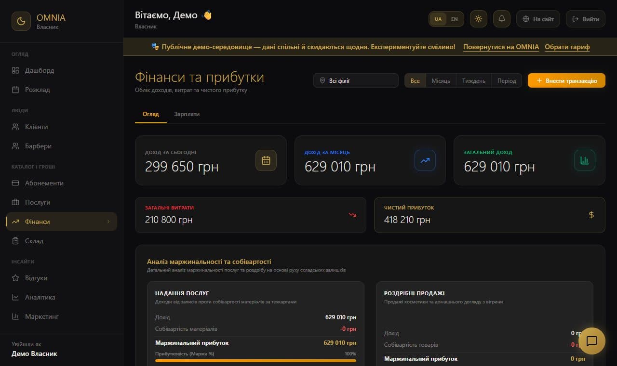The image size is (617, 366).
Task: Open the chat support bubble
Action: (591, 341)
